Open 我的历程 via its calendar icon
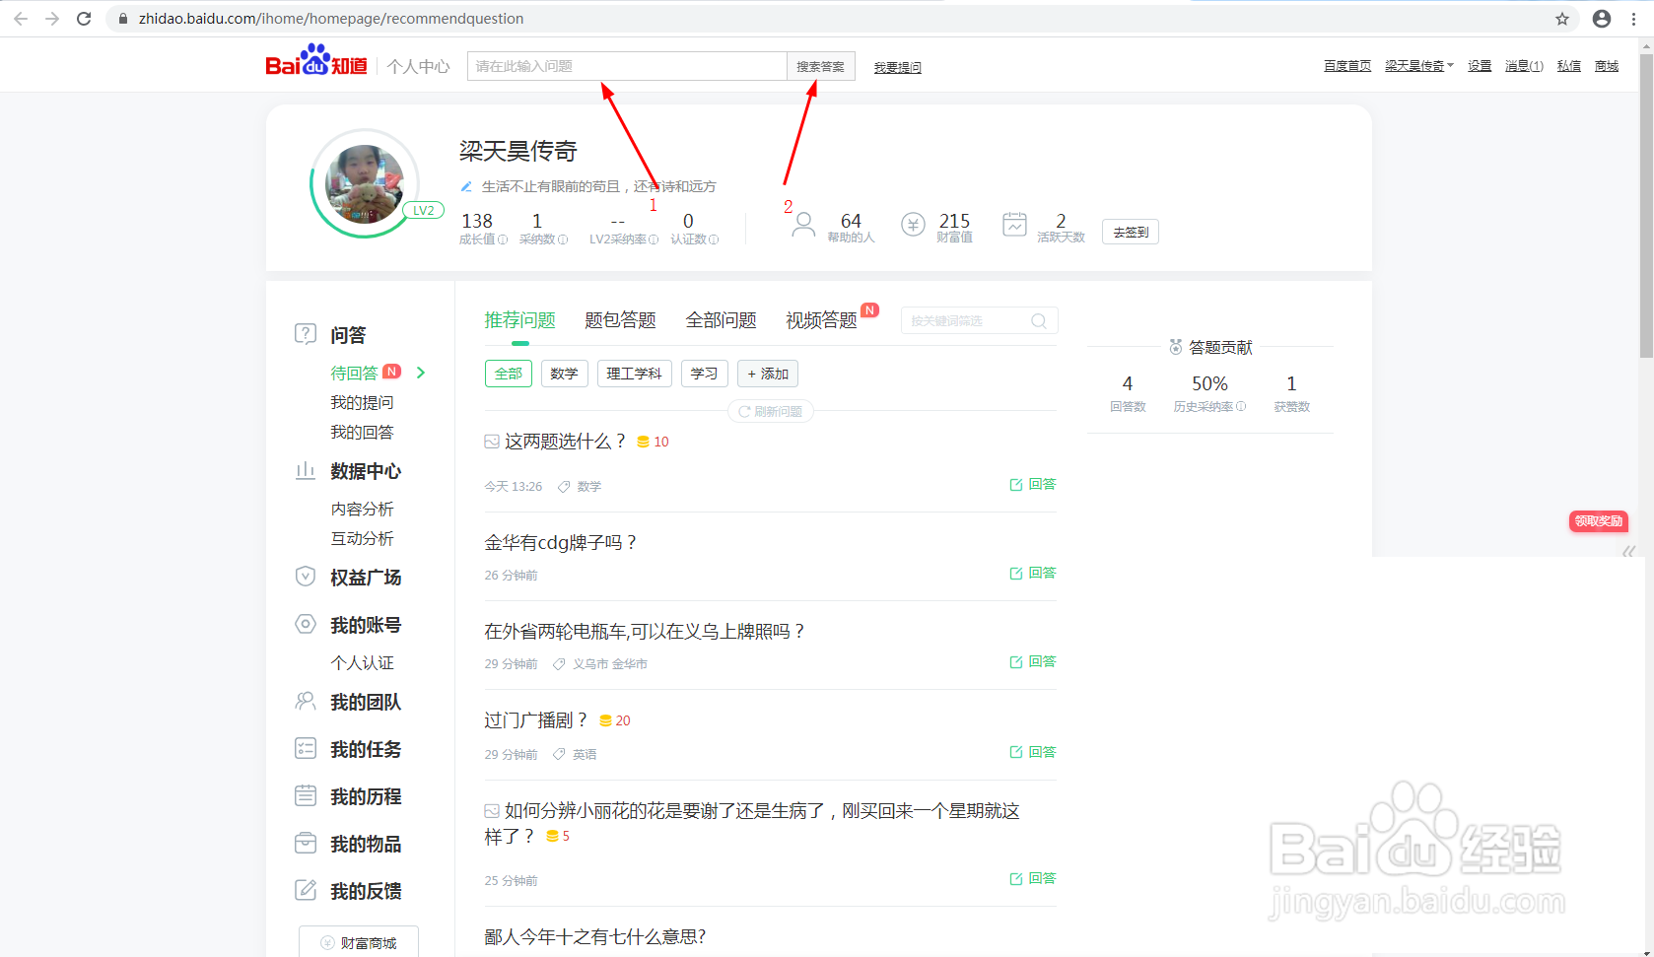The width and height of the screenshot is (1654, 957). (306, 795)
